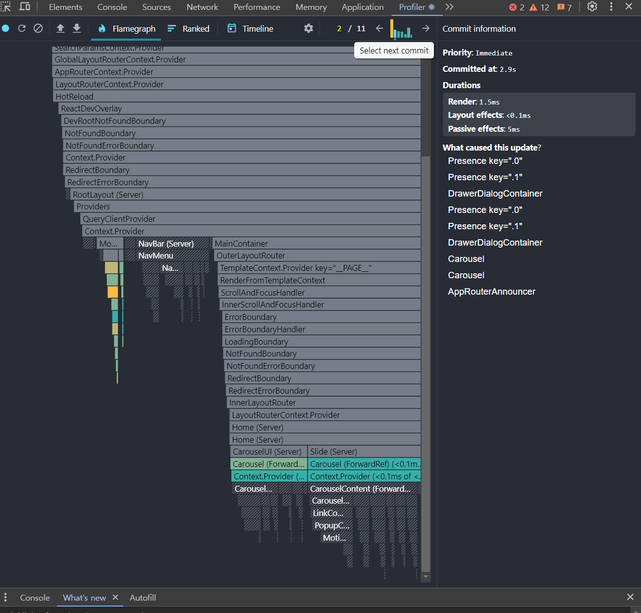Select AppRouterAnnouncer in update causes
The width and height of the screenshot is (641, 613).
coord(491,292)
